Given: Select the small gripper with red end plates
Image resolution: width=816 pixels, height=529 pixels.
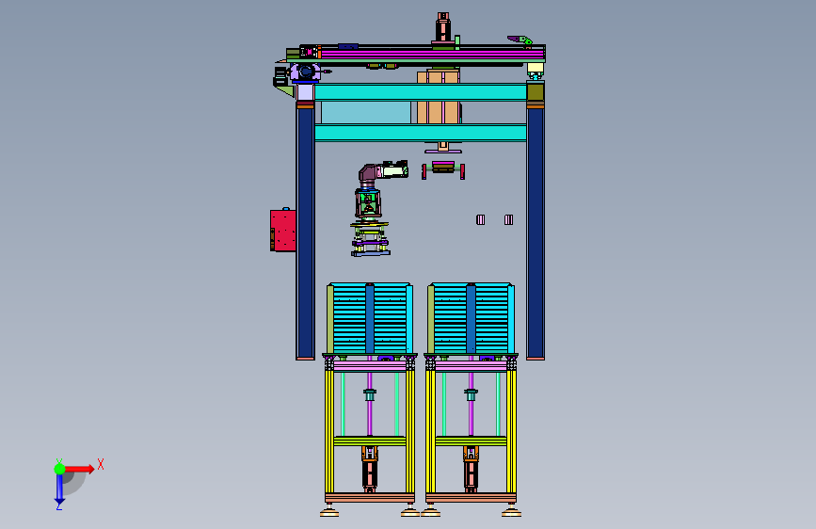Looking at the screenshot, I should pos(443,169).
